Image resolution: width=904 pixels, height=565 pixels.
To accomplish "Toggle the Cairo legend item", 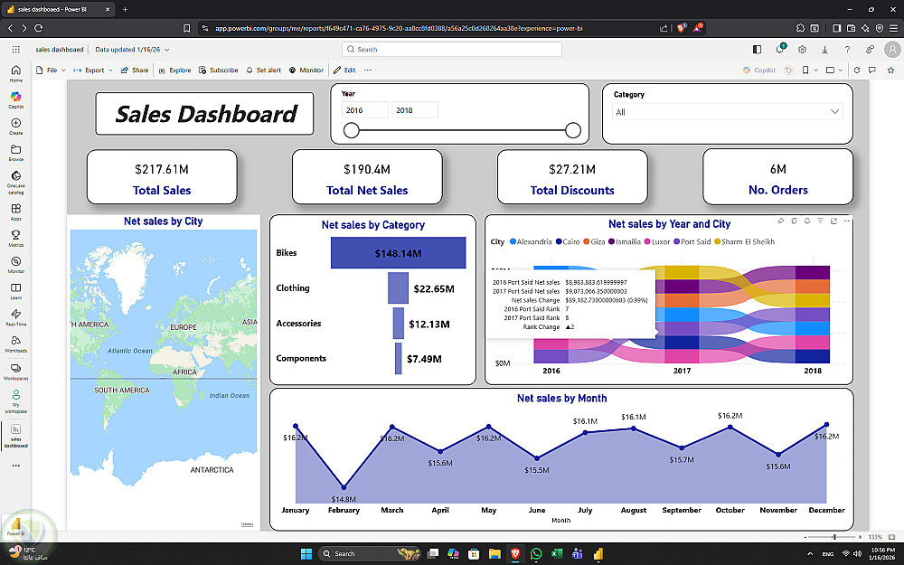I will [568, 241].
